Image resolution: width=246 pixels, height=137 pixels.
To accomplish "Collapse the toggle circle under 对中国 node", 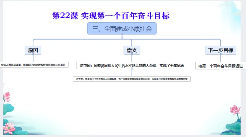I will click(x=132, y=69).
